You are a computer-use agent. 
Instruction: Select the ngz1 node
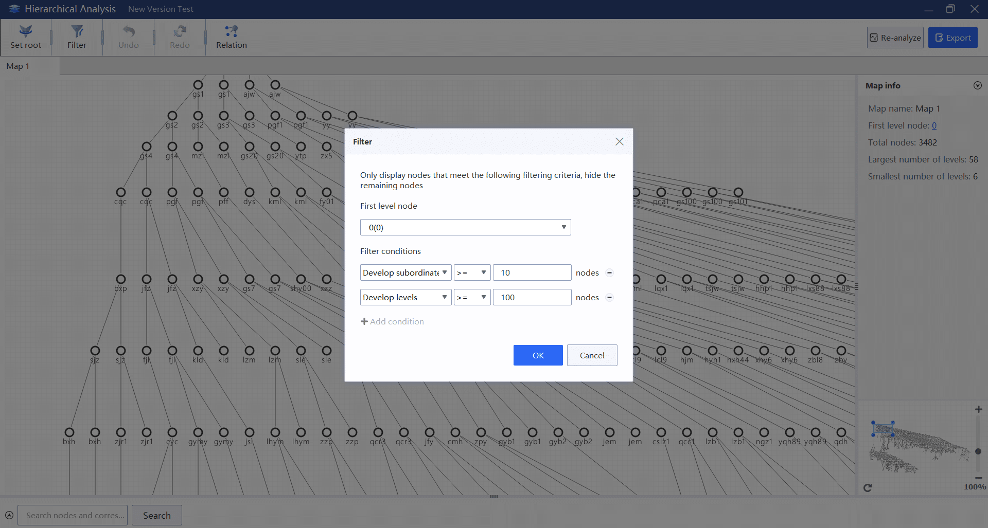click(x=764, y=433)
